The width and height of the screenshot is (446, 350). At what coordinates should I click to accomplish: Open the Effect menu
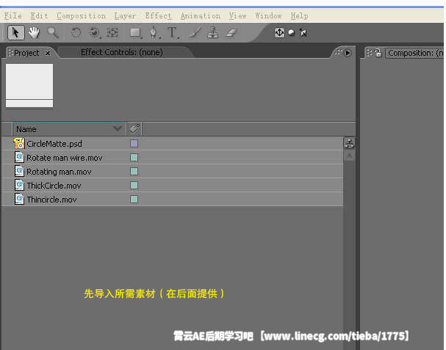click(x=159, y=15)
